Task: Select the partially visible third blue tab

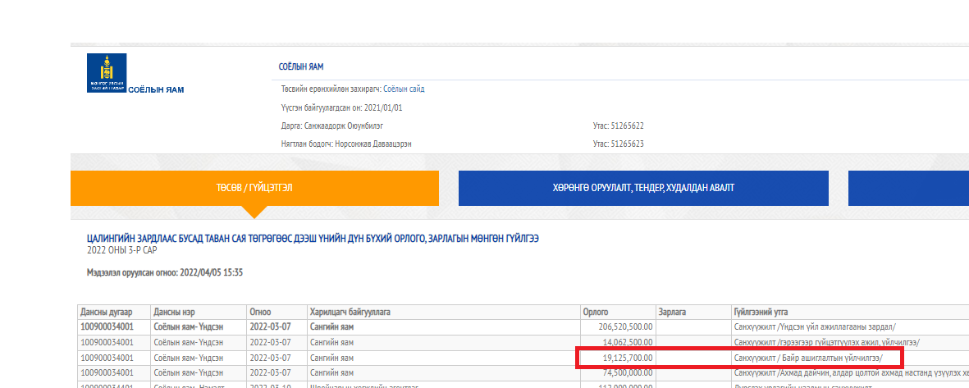Action: (907, 188)
